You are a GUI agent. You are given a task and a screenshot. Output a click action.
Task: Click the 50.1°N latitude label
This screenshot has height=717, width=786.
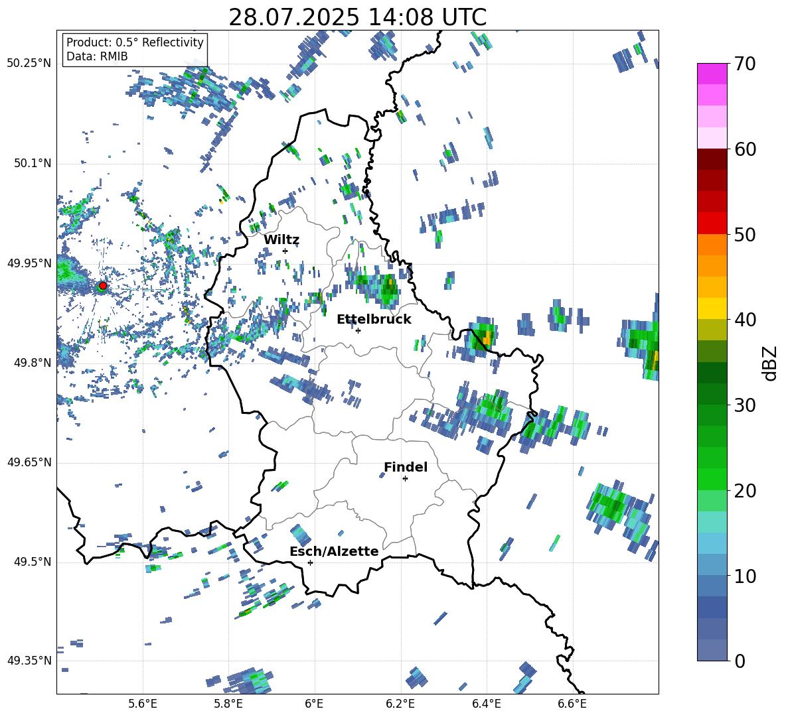click(32, 164)
